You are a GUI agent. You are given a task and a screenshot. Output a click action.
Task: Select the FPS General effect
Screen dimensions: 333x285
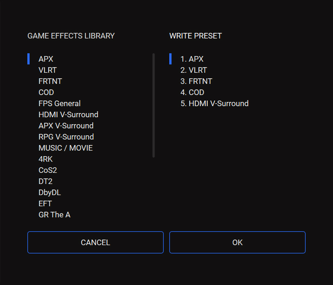59,103
